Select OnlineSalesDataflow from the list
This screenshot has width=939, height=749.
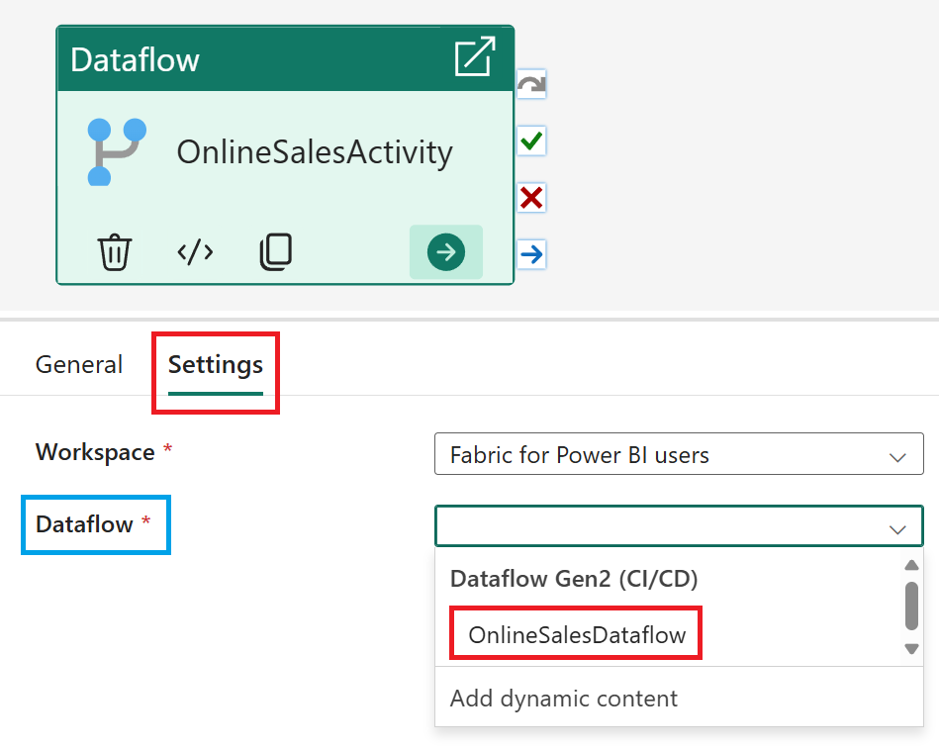pyautogui.click(x=574, y=632)
